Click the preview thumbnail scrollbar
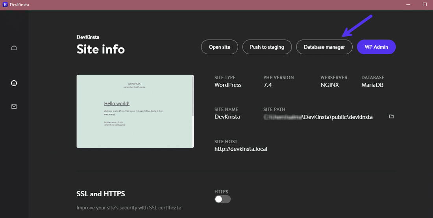The width and height of the screenshot is (433, 218). coord(192,96)
